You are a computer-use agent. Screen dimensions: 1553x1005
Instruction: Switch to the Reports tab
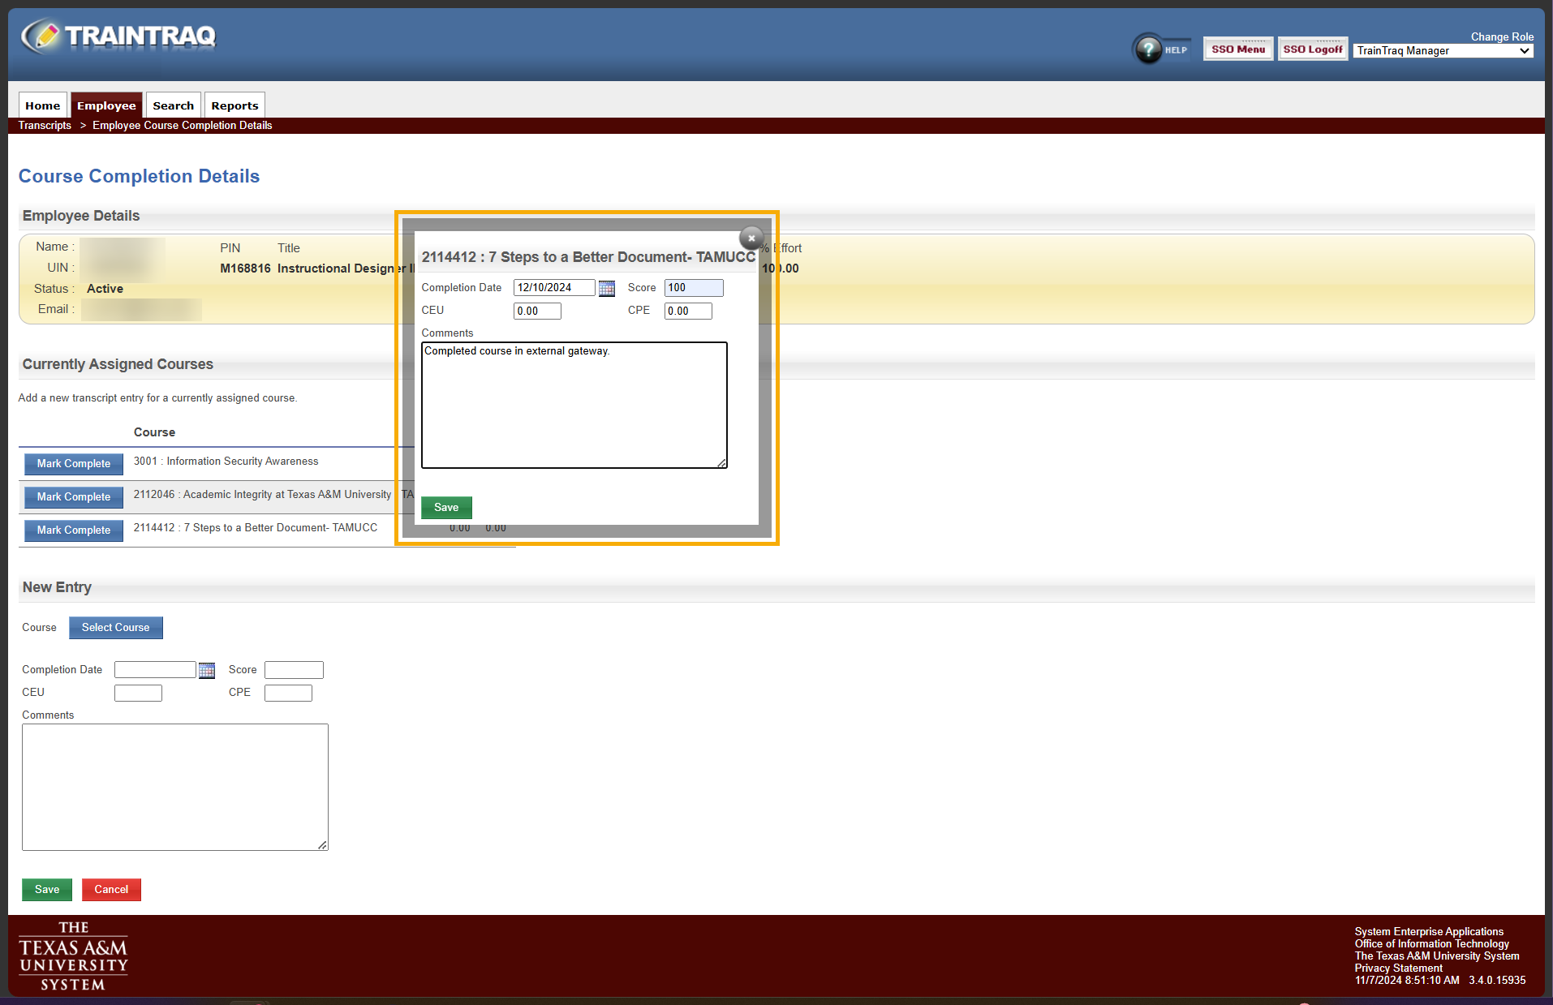click(234, 105)
